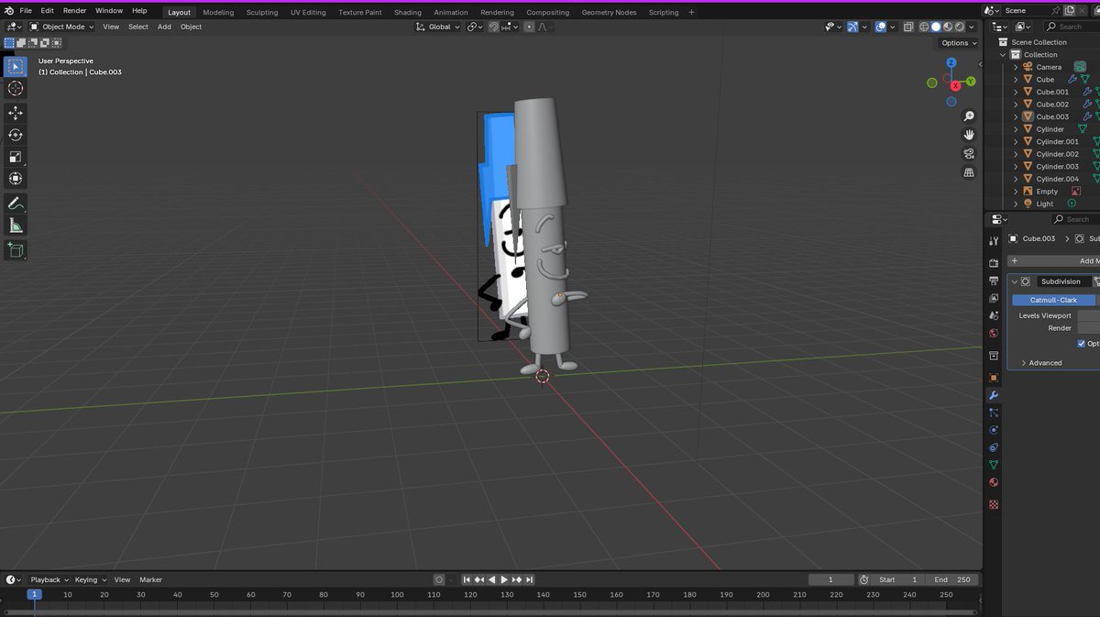
Task: Open the Modifiers properties tab
Action: [994, 395]
